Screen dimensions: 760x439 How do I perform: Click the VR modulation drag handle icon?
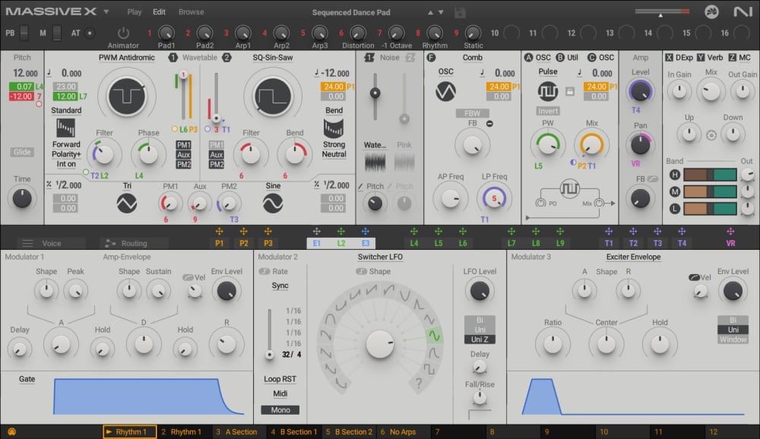tap(730, 232)
